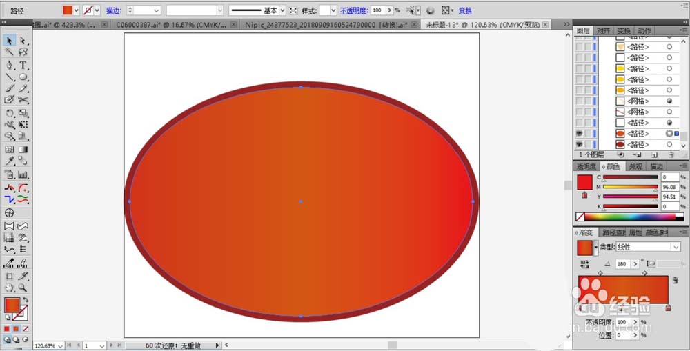690x351 pixels.
Task: Open fill color dropdown in control bar
Action: 77,10
